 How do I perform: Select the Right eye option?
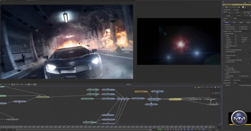click(x=241, y=22)
